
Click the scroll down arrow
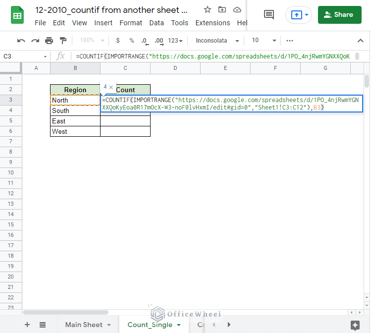click(x=367, y=306)
